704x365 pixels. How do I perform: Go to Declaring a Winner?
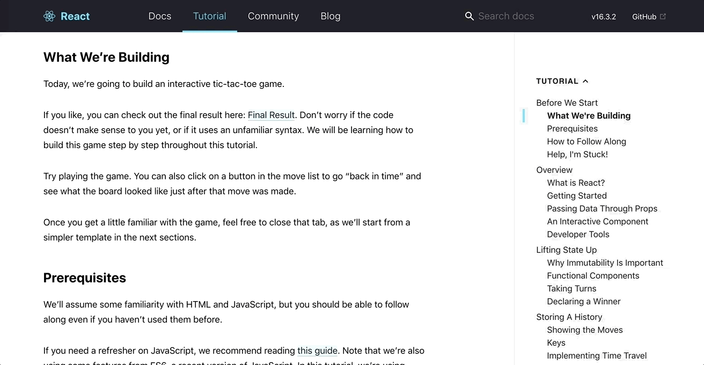(584, 301)
